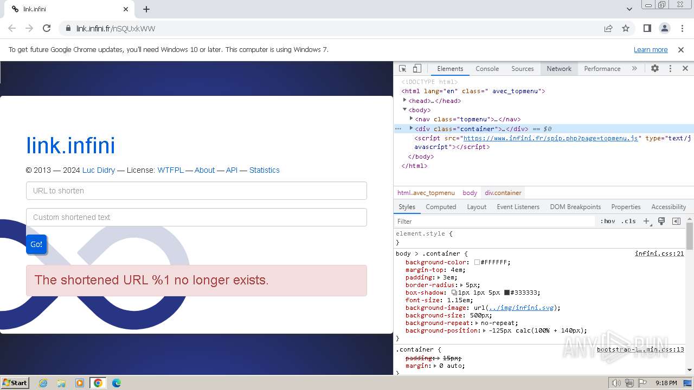
Task: Open Chrome main menu
Action: click(x=682, y=28)
